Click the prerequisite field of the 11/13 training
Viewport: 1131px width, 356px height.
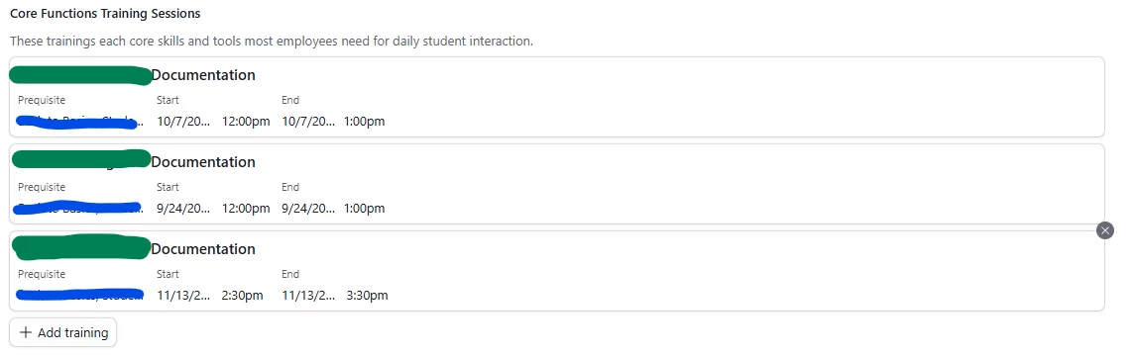[x=79, y=295]
